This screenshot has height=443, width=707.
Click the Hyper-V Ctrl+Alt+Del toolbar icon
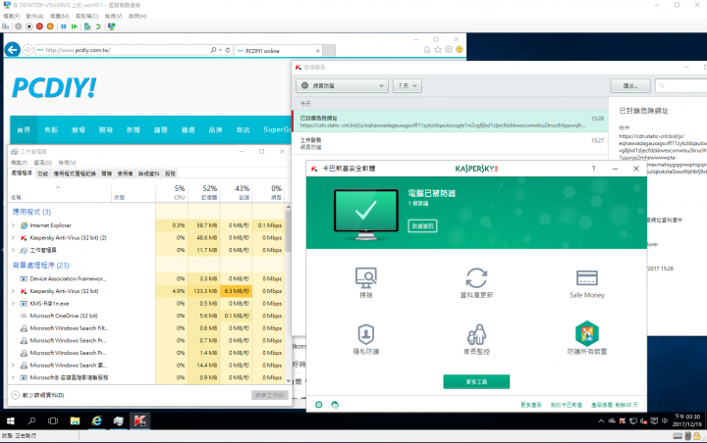[6, 26]
